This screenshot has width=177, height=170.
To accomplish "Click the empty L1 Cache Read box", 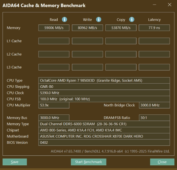I will pyautogui.click(x=54, y=41).
